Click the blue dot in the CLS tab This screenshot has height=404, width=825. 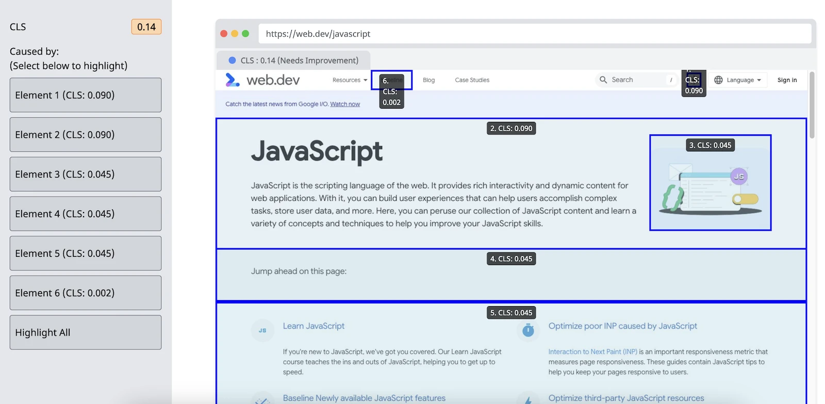pyautogui.click(x=232, y=60)
